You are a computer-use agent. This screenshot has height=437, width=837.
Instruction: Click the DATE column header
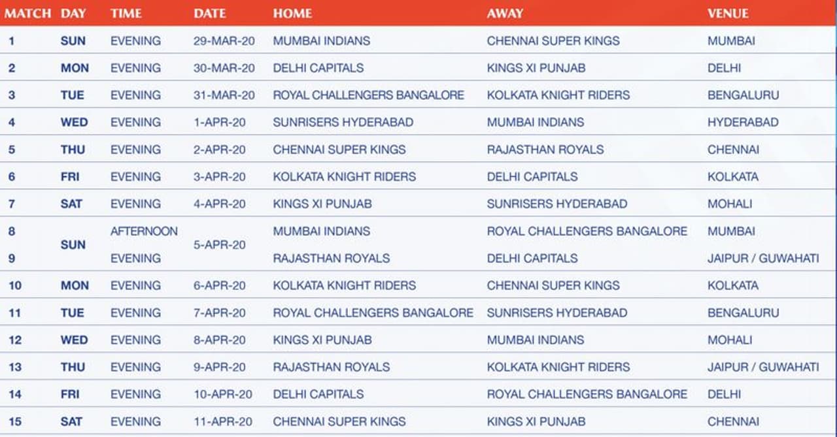(x=209, y=13)
